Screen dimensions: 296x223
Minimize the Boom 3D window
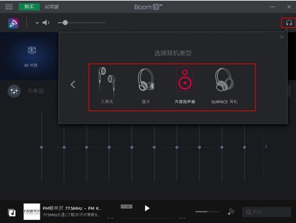272,7
